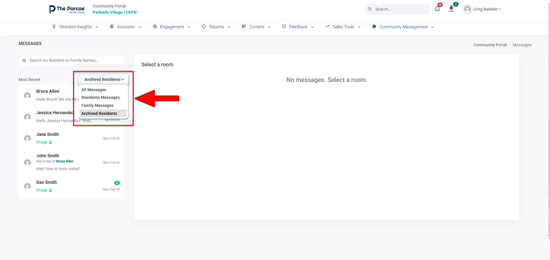Click the unread count badge on Dan Smith
The width and height of the screenshot is (550, 260).
(x=117, y=183)
